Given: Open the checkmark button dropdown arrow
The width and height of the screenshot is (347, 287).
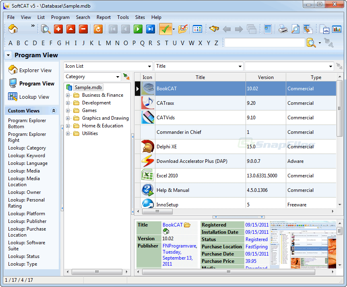Looking at the screenshot, I should (174, 29).
